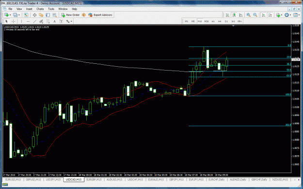Expand the Indicators dropdown arrow

(x=282, y=15)
